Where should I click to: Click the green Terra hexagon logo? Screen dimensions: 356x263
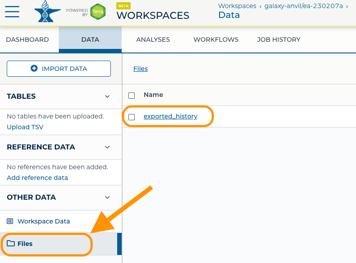pos(98,12)
